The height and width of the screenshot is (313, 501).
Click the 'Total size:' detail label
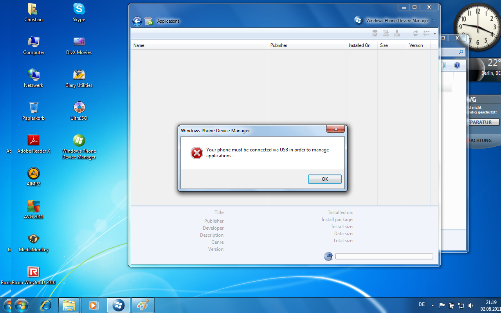point(343,241)
